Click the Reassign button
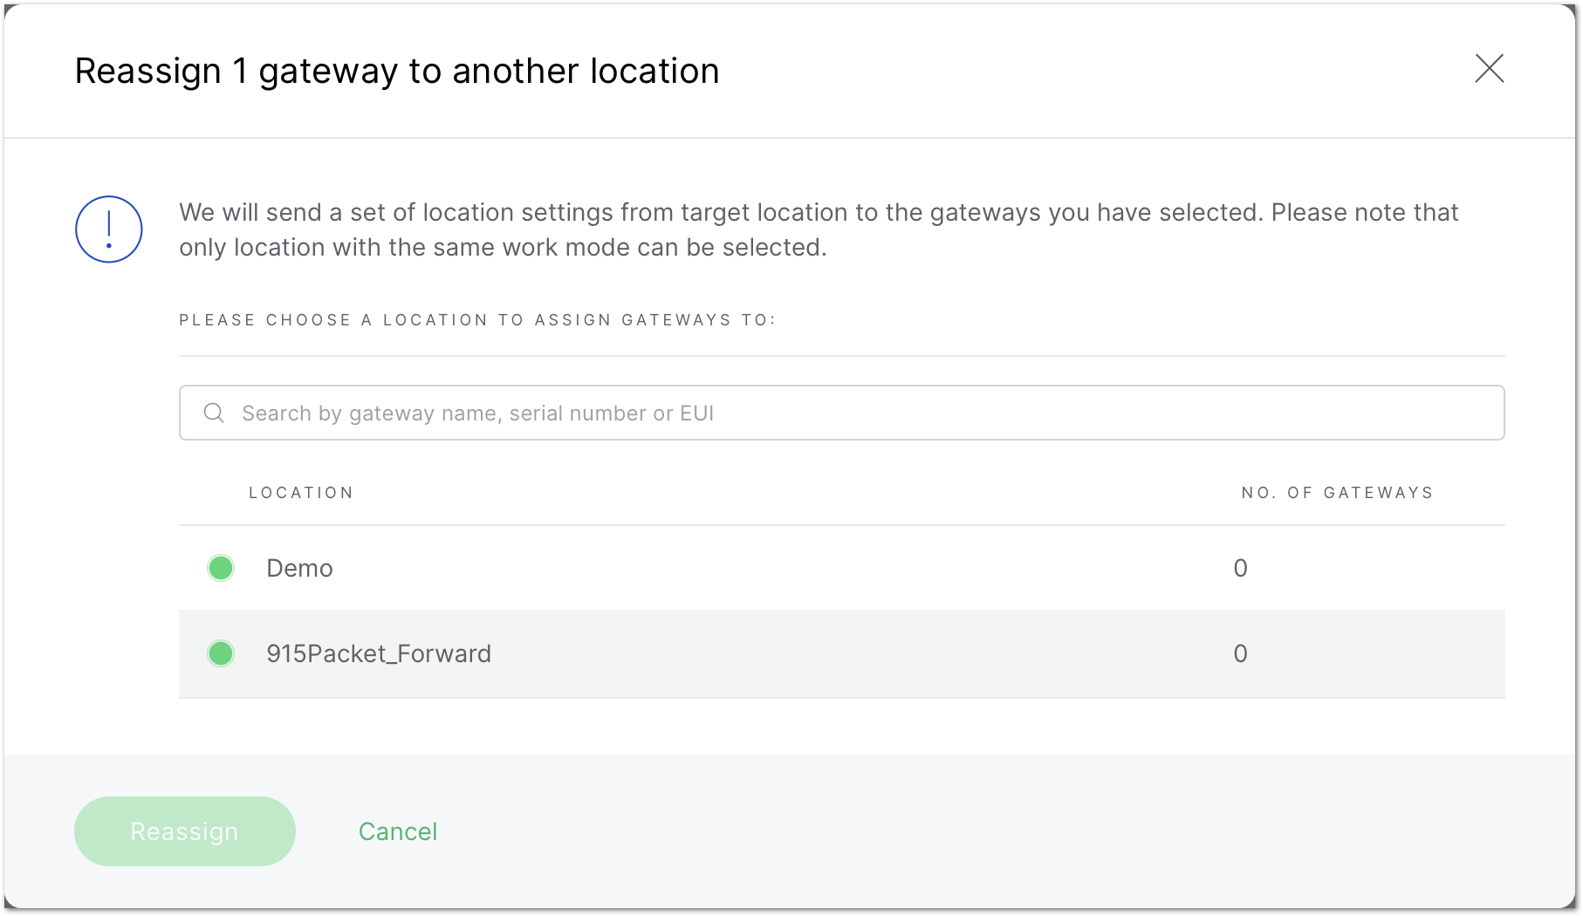Screen dimensions: 1583x916 (184, 831)
